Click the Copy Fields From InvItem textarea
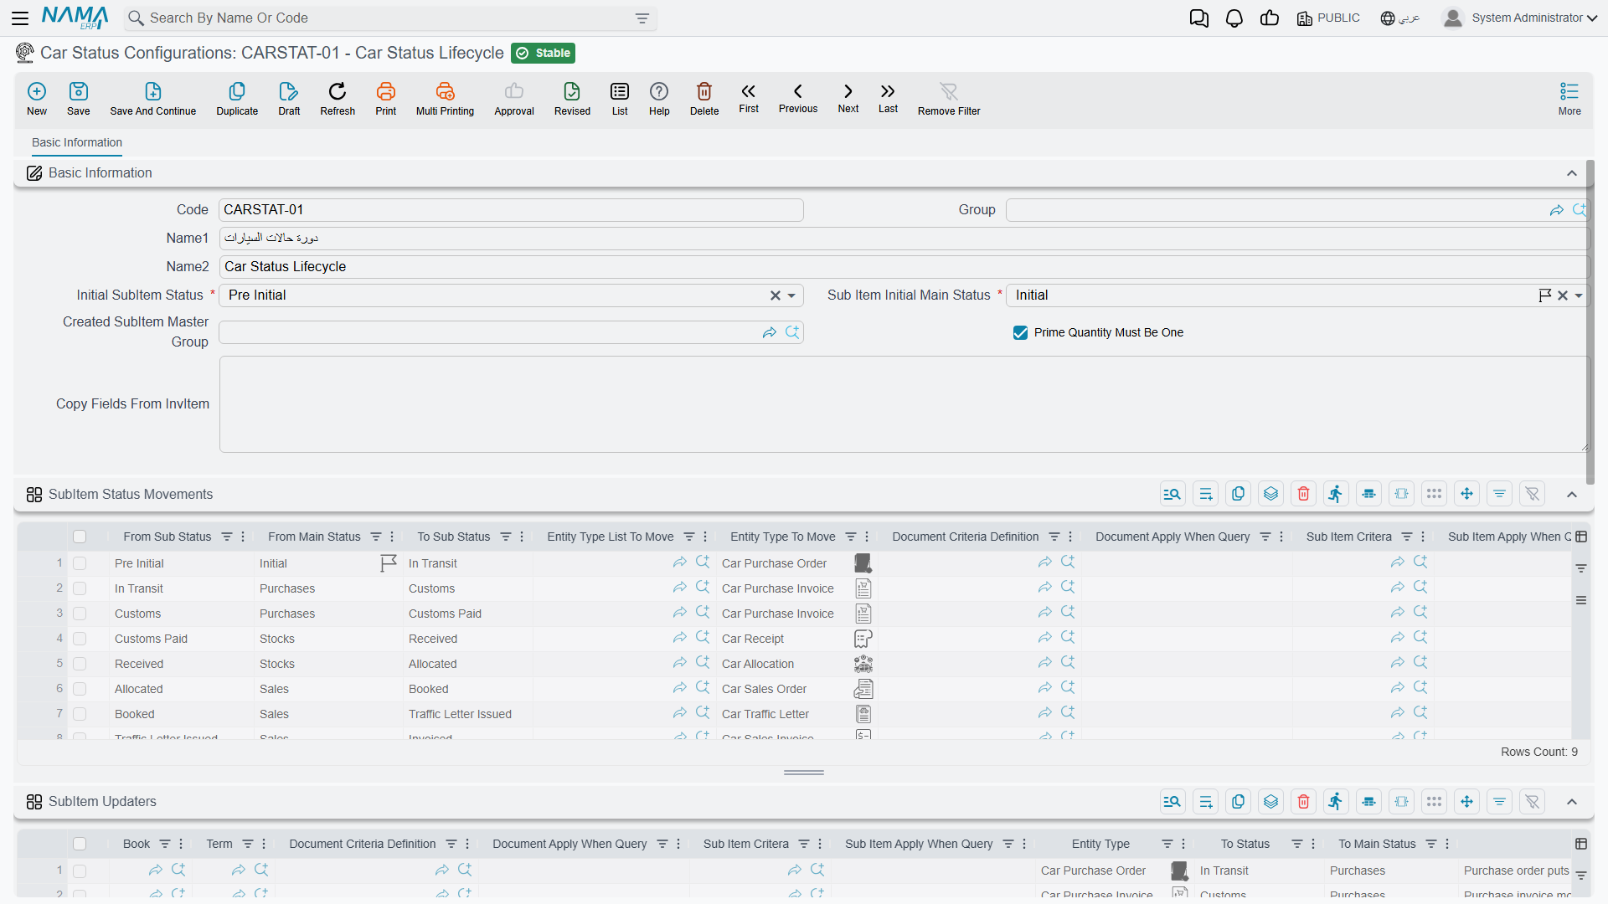The width and height of the screenshot is (1608, 904). tap(904, 404)
